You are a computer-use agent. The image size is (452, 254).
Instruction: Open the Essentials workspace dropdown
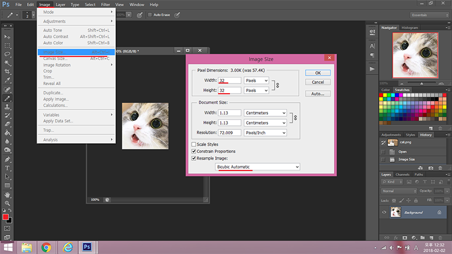[x=429, y=15]
